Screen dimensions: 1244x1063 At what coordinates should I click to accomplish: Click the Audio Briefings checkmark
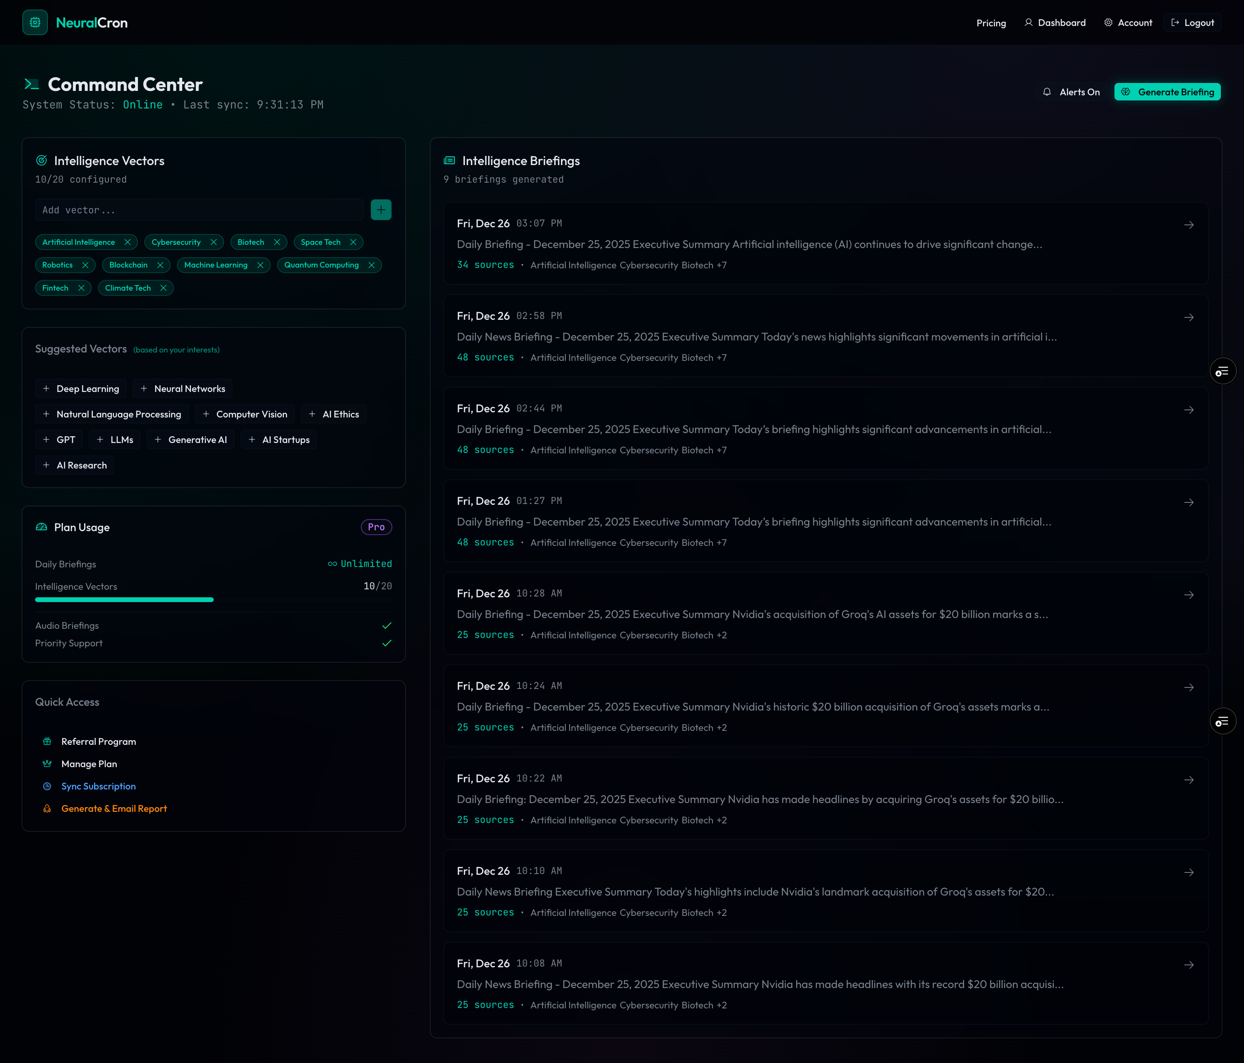pos(387,625)
